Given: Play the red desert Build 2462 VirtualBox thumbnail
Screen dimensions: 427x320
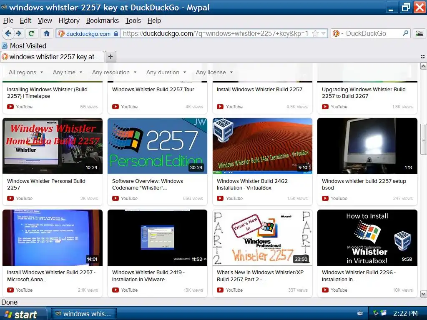Looking at the screenshot, I should [x=262, y=146].
